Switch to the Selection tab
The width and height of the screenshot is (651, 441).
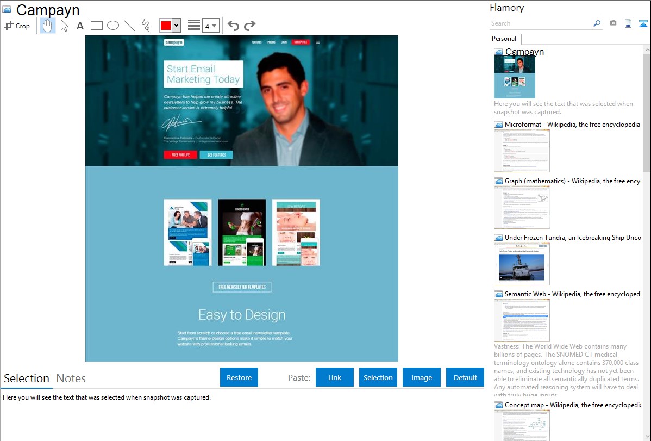click(27, 378)
